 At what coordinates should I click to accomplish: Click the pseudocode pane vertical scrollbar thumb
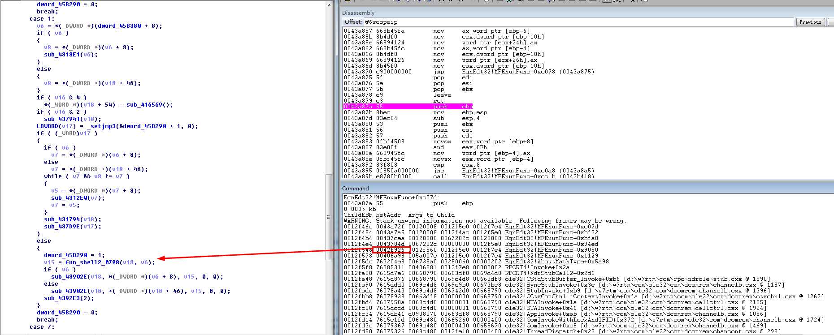[x=329, y=217]
